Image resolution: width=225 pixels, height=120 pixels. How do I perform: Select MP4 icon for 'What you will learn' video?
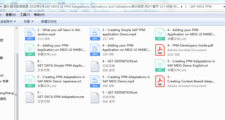pyautogui.click(x=30, y=34)
